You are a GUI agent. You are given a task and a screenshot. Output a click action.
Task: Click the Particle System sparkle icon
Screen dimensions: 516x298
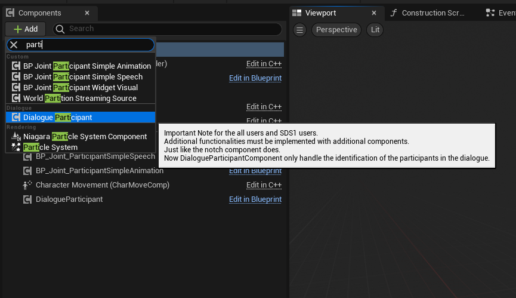[16, 148]
